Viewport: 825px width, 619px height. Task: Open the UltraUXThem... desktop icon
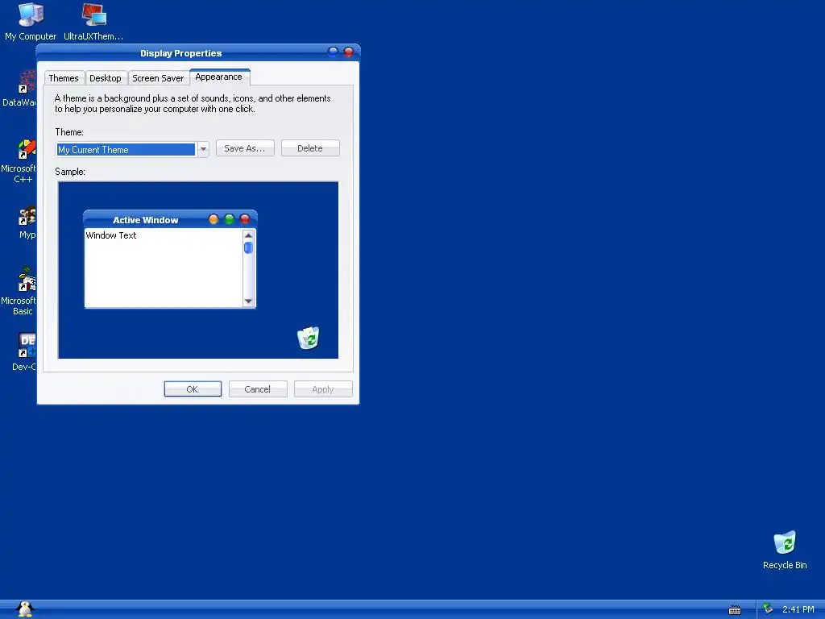(93, 21)
